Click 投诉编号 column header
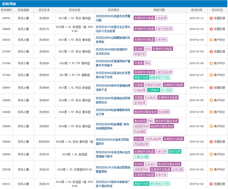Image resolution: width=228 pixels, height=189 pixels. [x=7, y=10]
